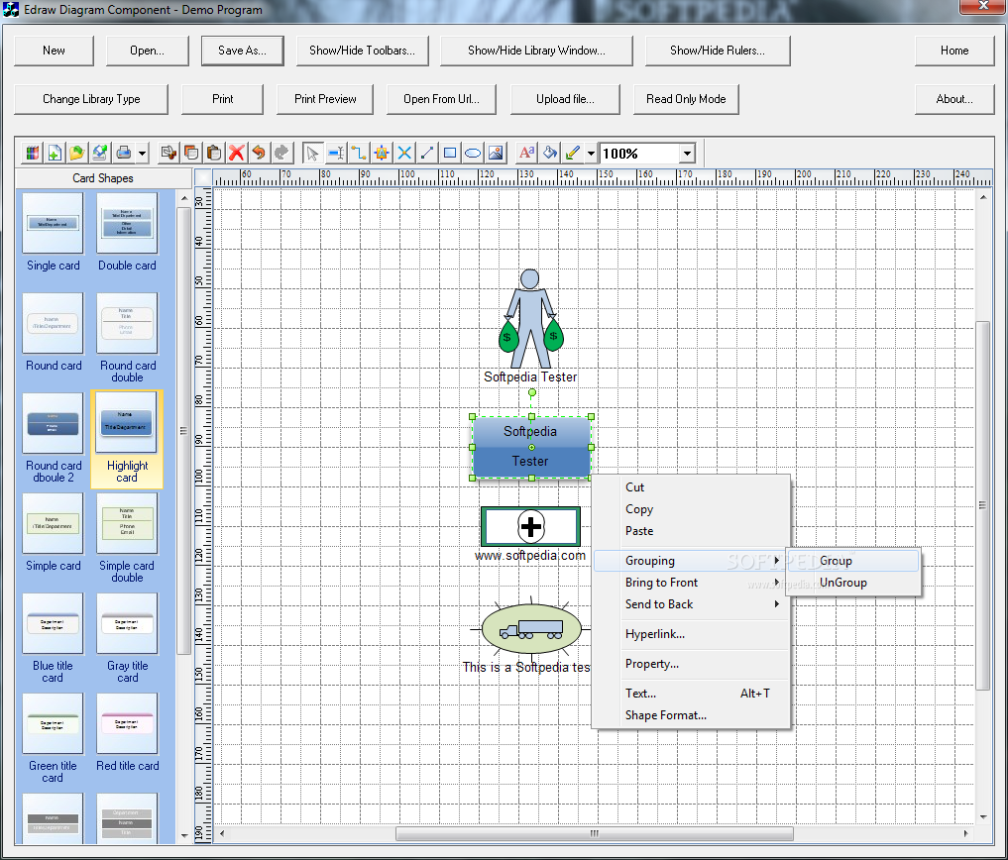Click the undo arrow icon
Screen dimensions: 1008x860
(x=259, y=153)
